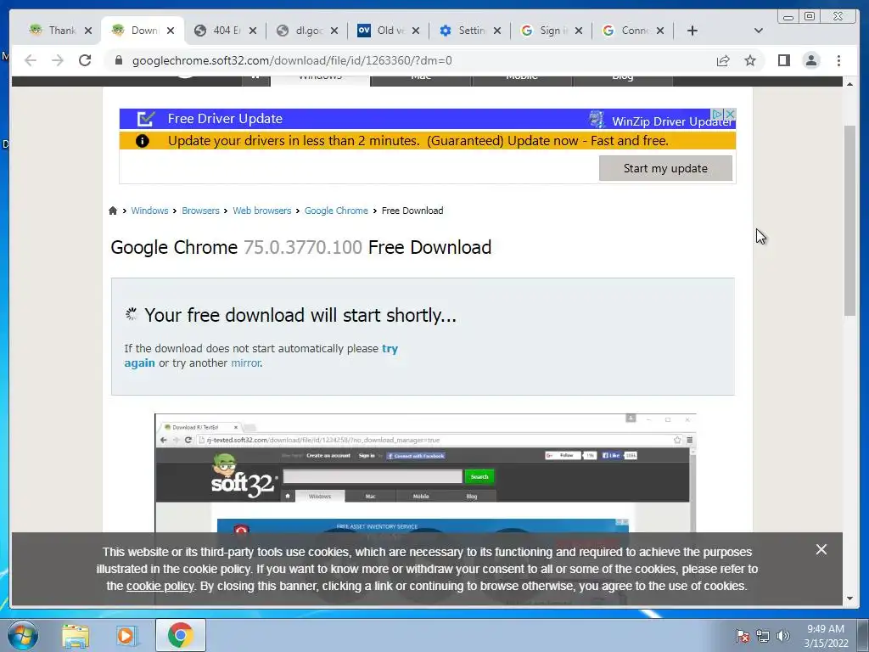The image size is (869, 652).
Task: Share this page via share icon
Action: click(x=723, y=60)
